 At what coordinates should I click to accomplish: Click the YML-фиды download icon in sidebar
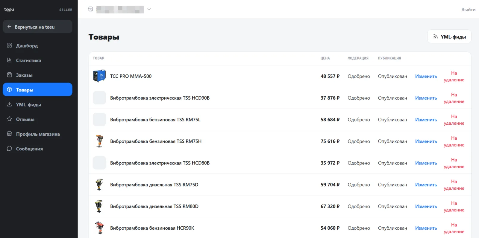(x=9, y=104)
